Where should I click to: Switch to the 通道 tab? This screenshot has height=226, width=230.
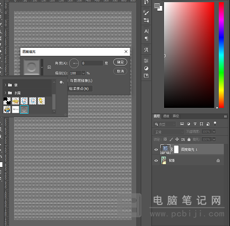pyautogui.click(x=166, y=116)
